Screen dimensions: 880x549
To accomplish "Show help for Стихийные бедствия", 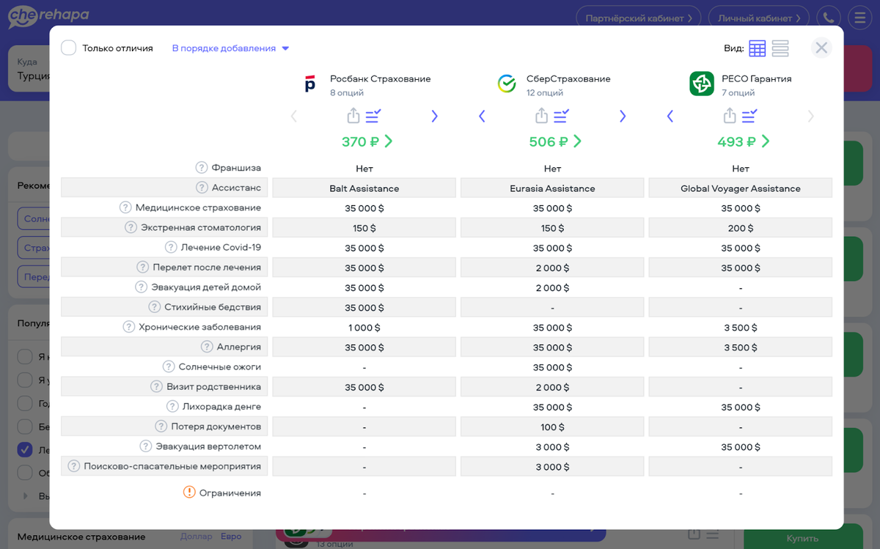I will point(155,306).
